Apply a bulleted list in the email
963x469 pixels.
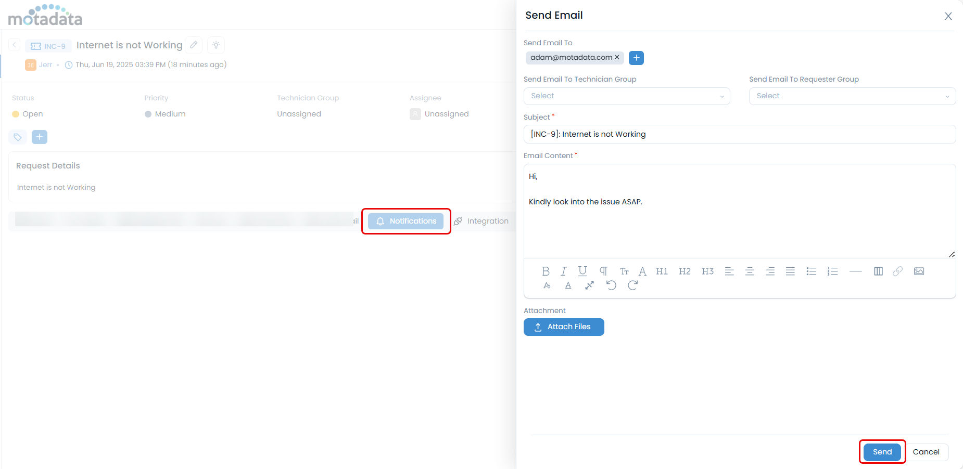click(x=811, y=271)
